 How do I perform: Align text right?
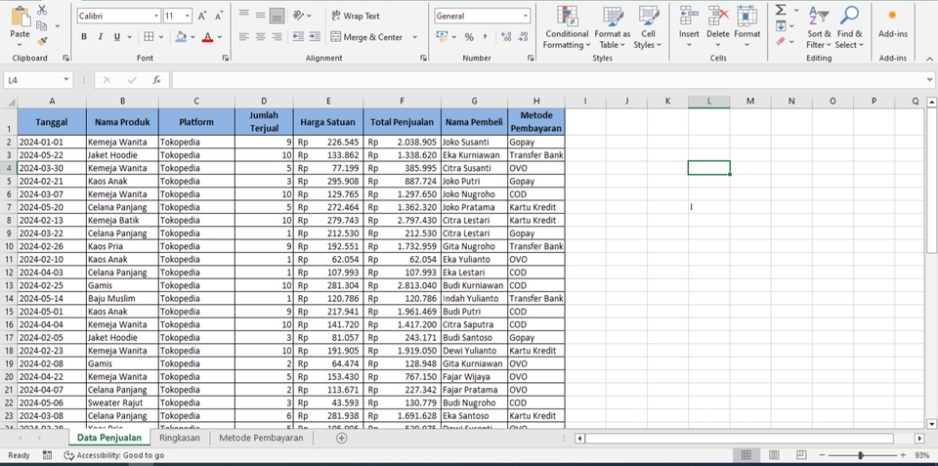277,37
